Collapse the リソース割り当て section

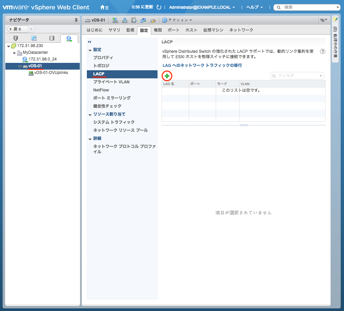(x=90, y=115)
